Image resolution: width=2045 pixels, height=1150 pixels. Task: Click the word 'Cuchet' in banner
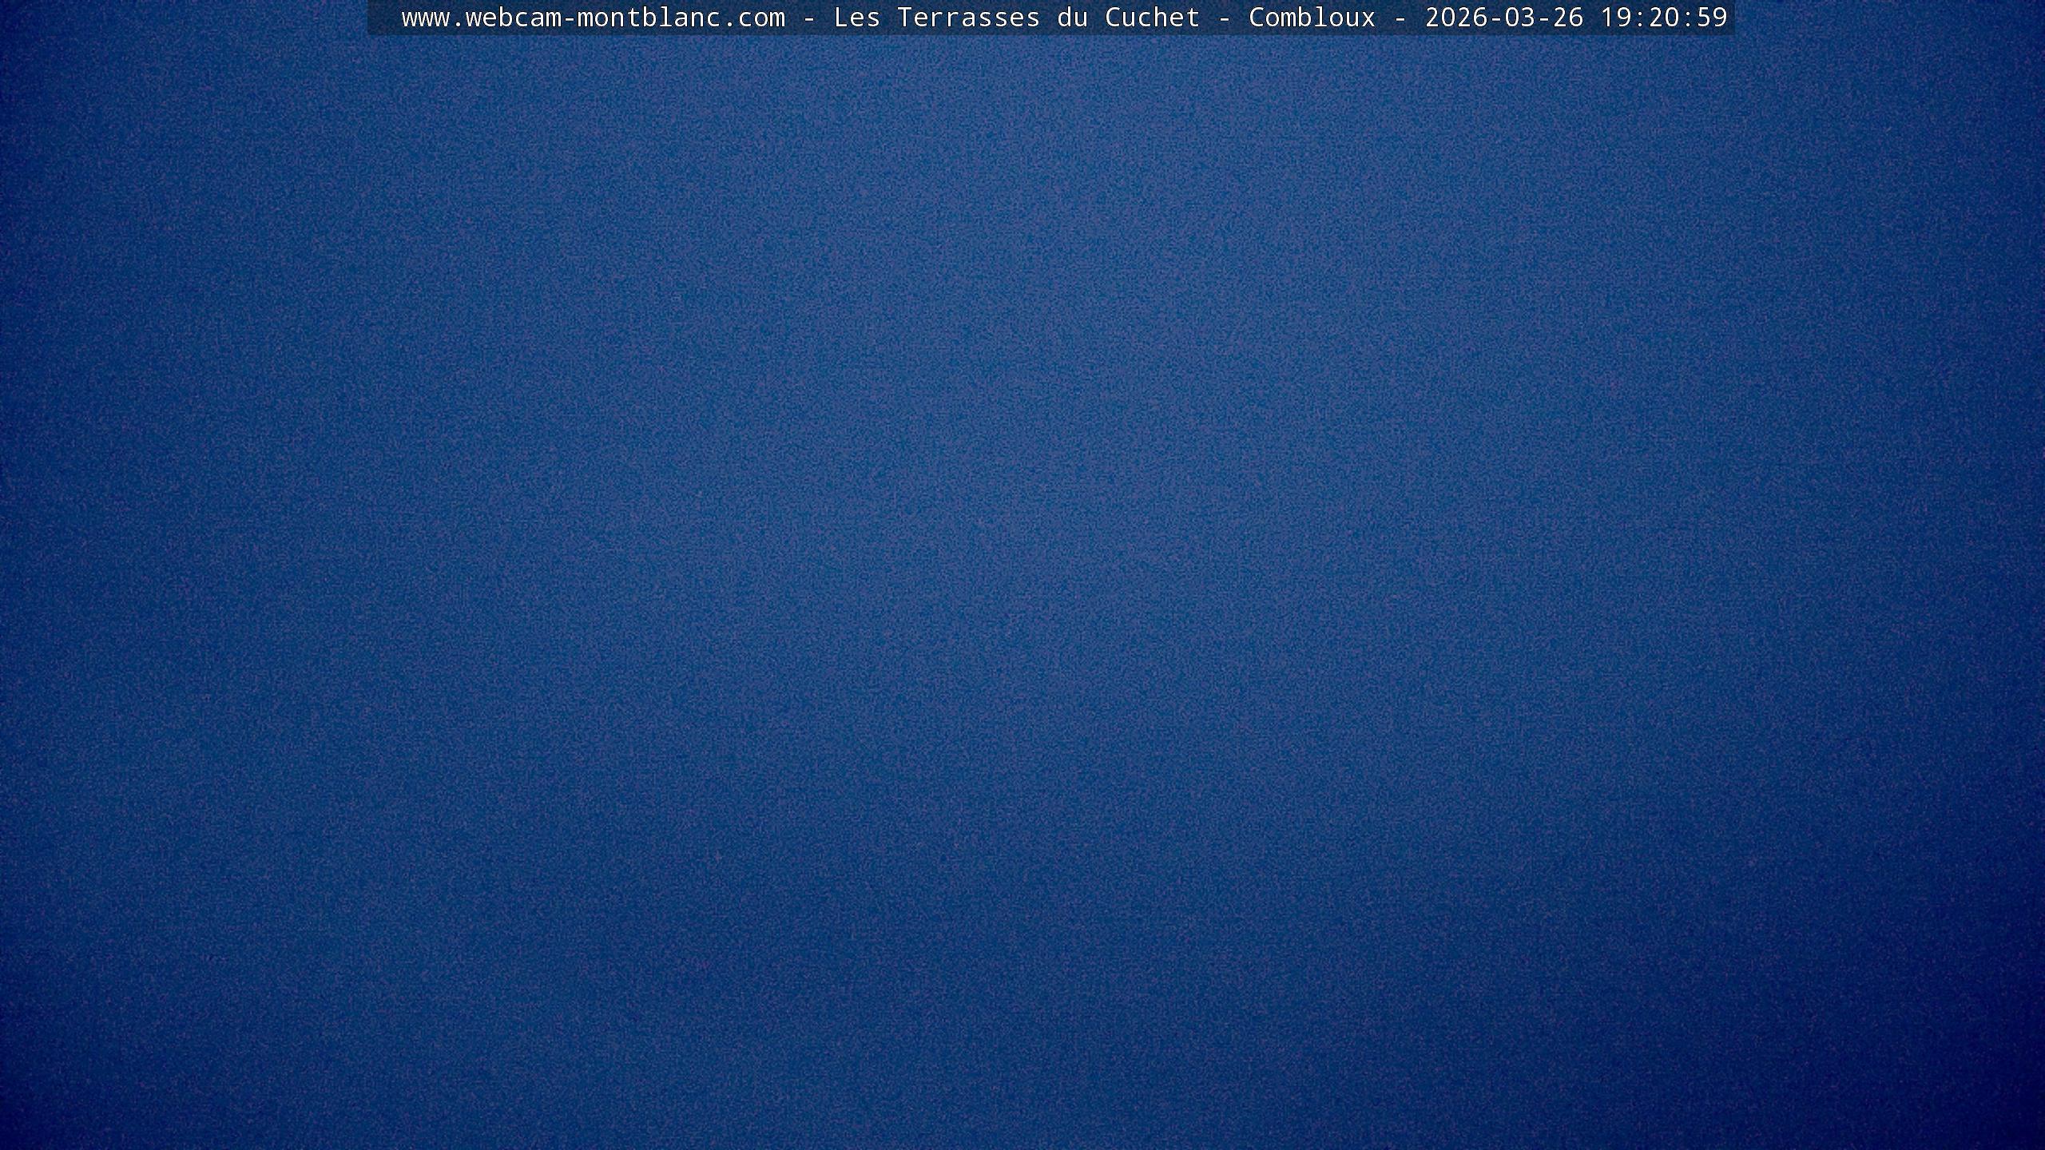coord(1152,18)
